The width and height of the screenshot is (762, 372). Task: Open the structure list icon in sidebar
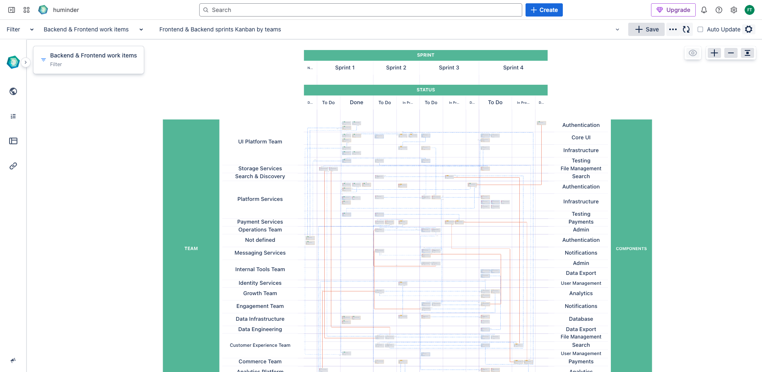click(x=13, y=116)
